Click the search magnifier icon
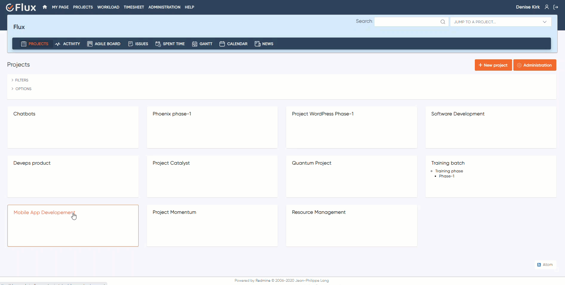The height and width of the screenshot is (285, 565). [443, 21]
